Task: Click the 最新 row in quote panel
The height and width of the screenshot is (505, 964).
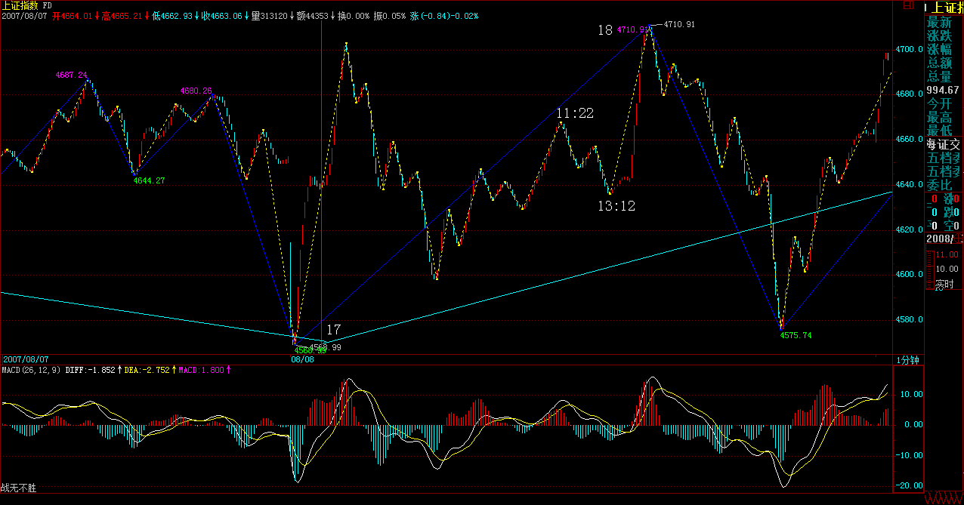Action: (940, 22)
